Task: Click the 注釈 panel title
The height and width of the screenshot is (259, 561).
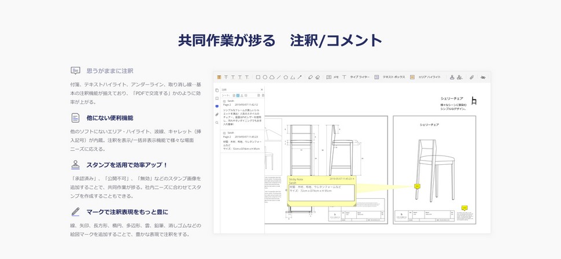Action: (x=224, y=90)
